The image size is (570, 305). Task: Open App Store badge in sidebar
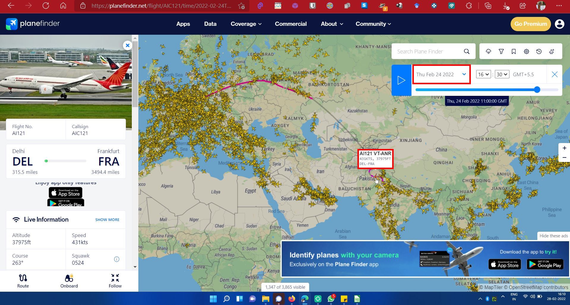click(66, 193)
